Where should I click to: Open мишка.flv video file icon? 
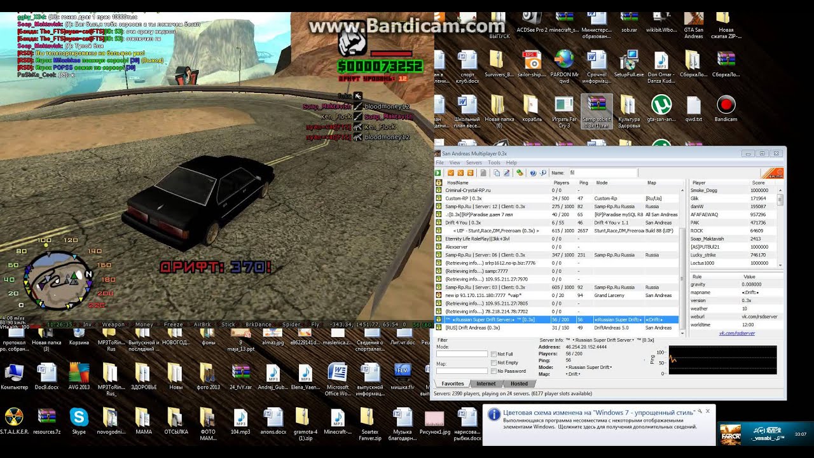tap(402, 377)
